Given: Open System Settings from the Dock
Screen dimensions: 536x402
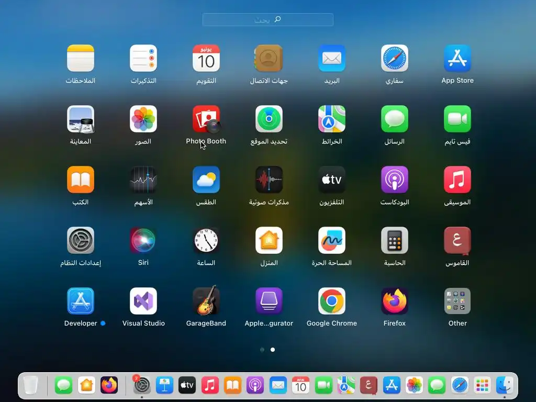Looking at the screenshot, I should (x=141, y=385).
